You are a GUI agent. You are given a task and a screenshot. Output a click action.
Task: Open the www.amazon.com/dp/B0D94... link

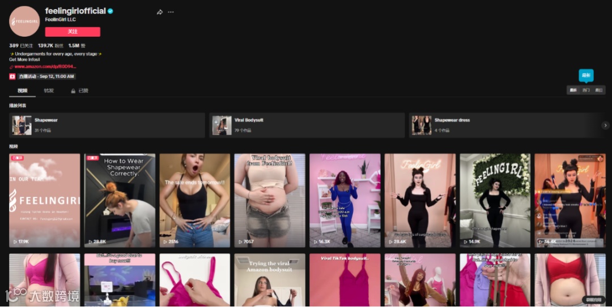pyautogui.click(x=45, y=67)
